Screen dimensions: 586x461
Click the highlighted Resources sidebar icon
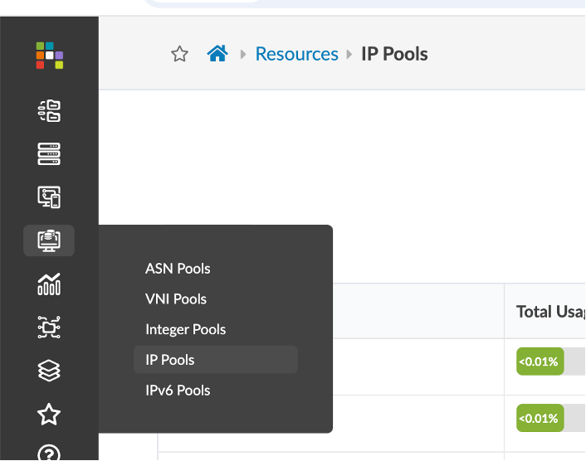tap(49, 240)
